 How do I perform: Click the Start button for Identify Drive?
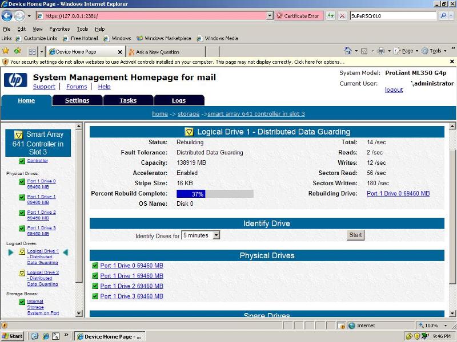pyautogui.click(x=355, y=235)
